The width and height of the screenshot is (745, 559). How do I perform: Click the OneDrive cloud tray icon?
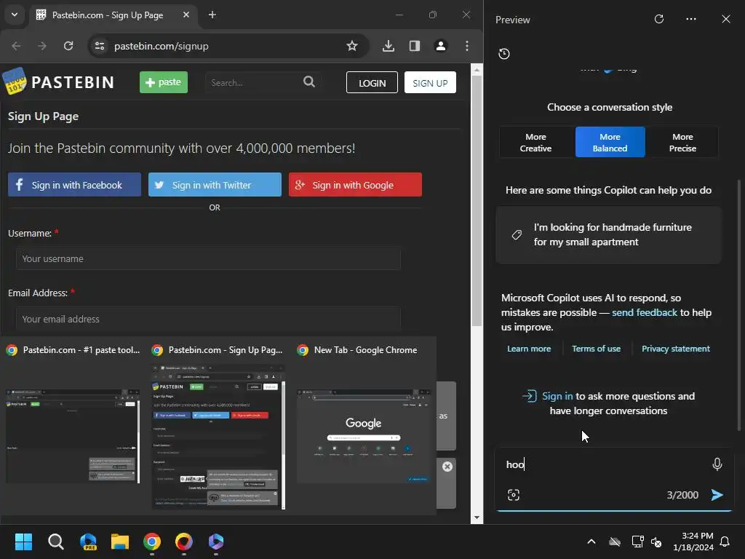coord(615,542)
